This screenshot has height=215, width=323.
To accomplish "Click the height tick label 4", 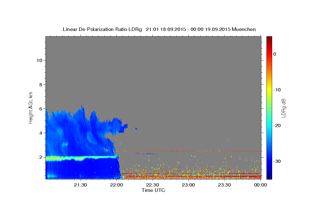I will click(x=40, y=133).
